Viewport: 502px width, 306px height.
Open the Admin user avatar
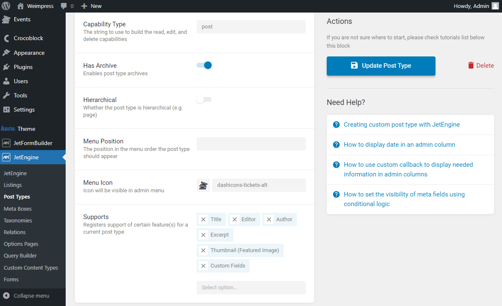[x=496, y=6]
